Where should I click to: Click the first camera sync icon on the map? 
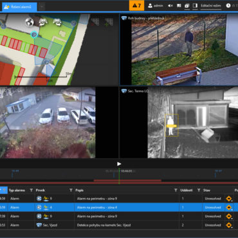[x=43, y=22]
